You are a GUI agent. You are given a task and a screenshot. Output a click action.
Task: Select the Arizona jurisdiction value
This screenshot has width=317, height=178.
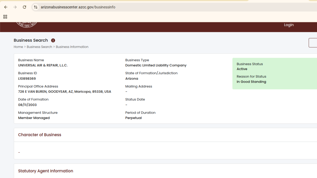coord(132,79)
